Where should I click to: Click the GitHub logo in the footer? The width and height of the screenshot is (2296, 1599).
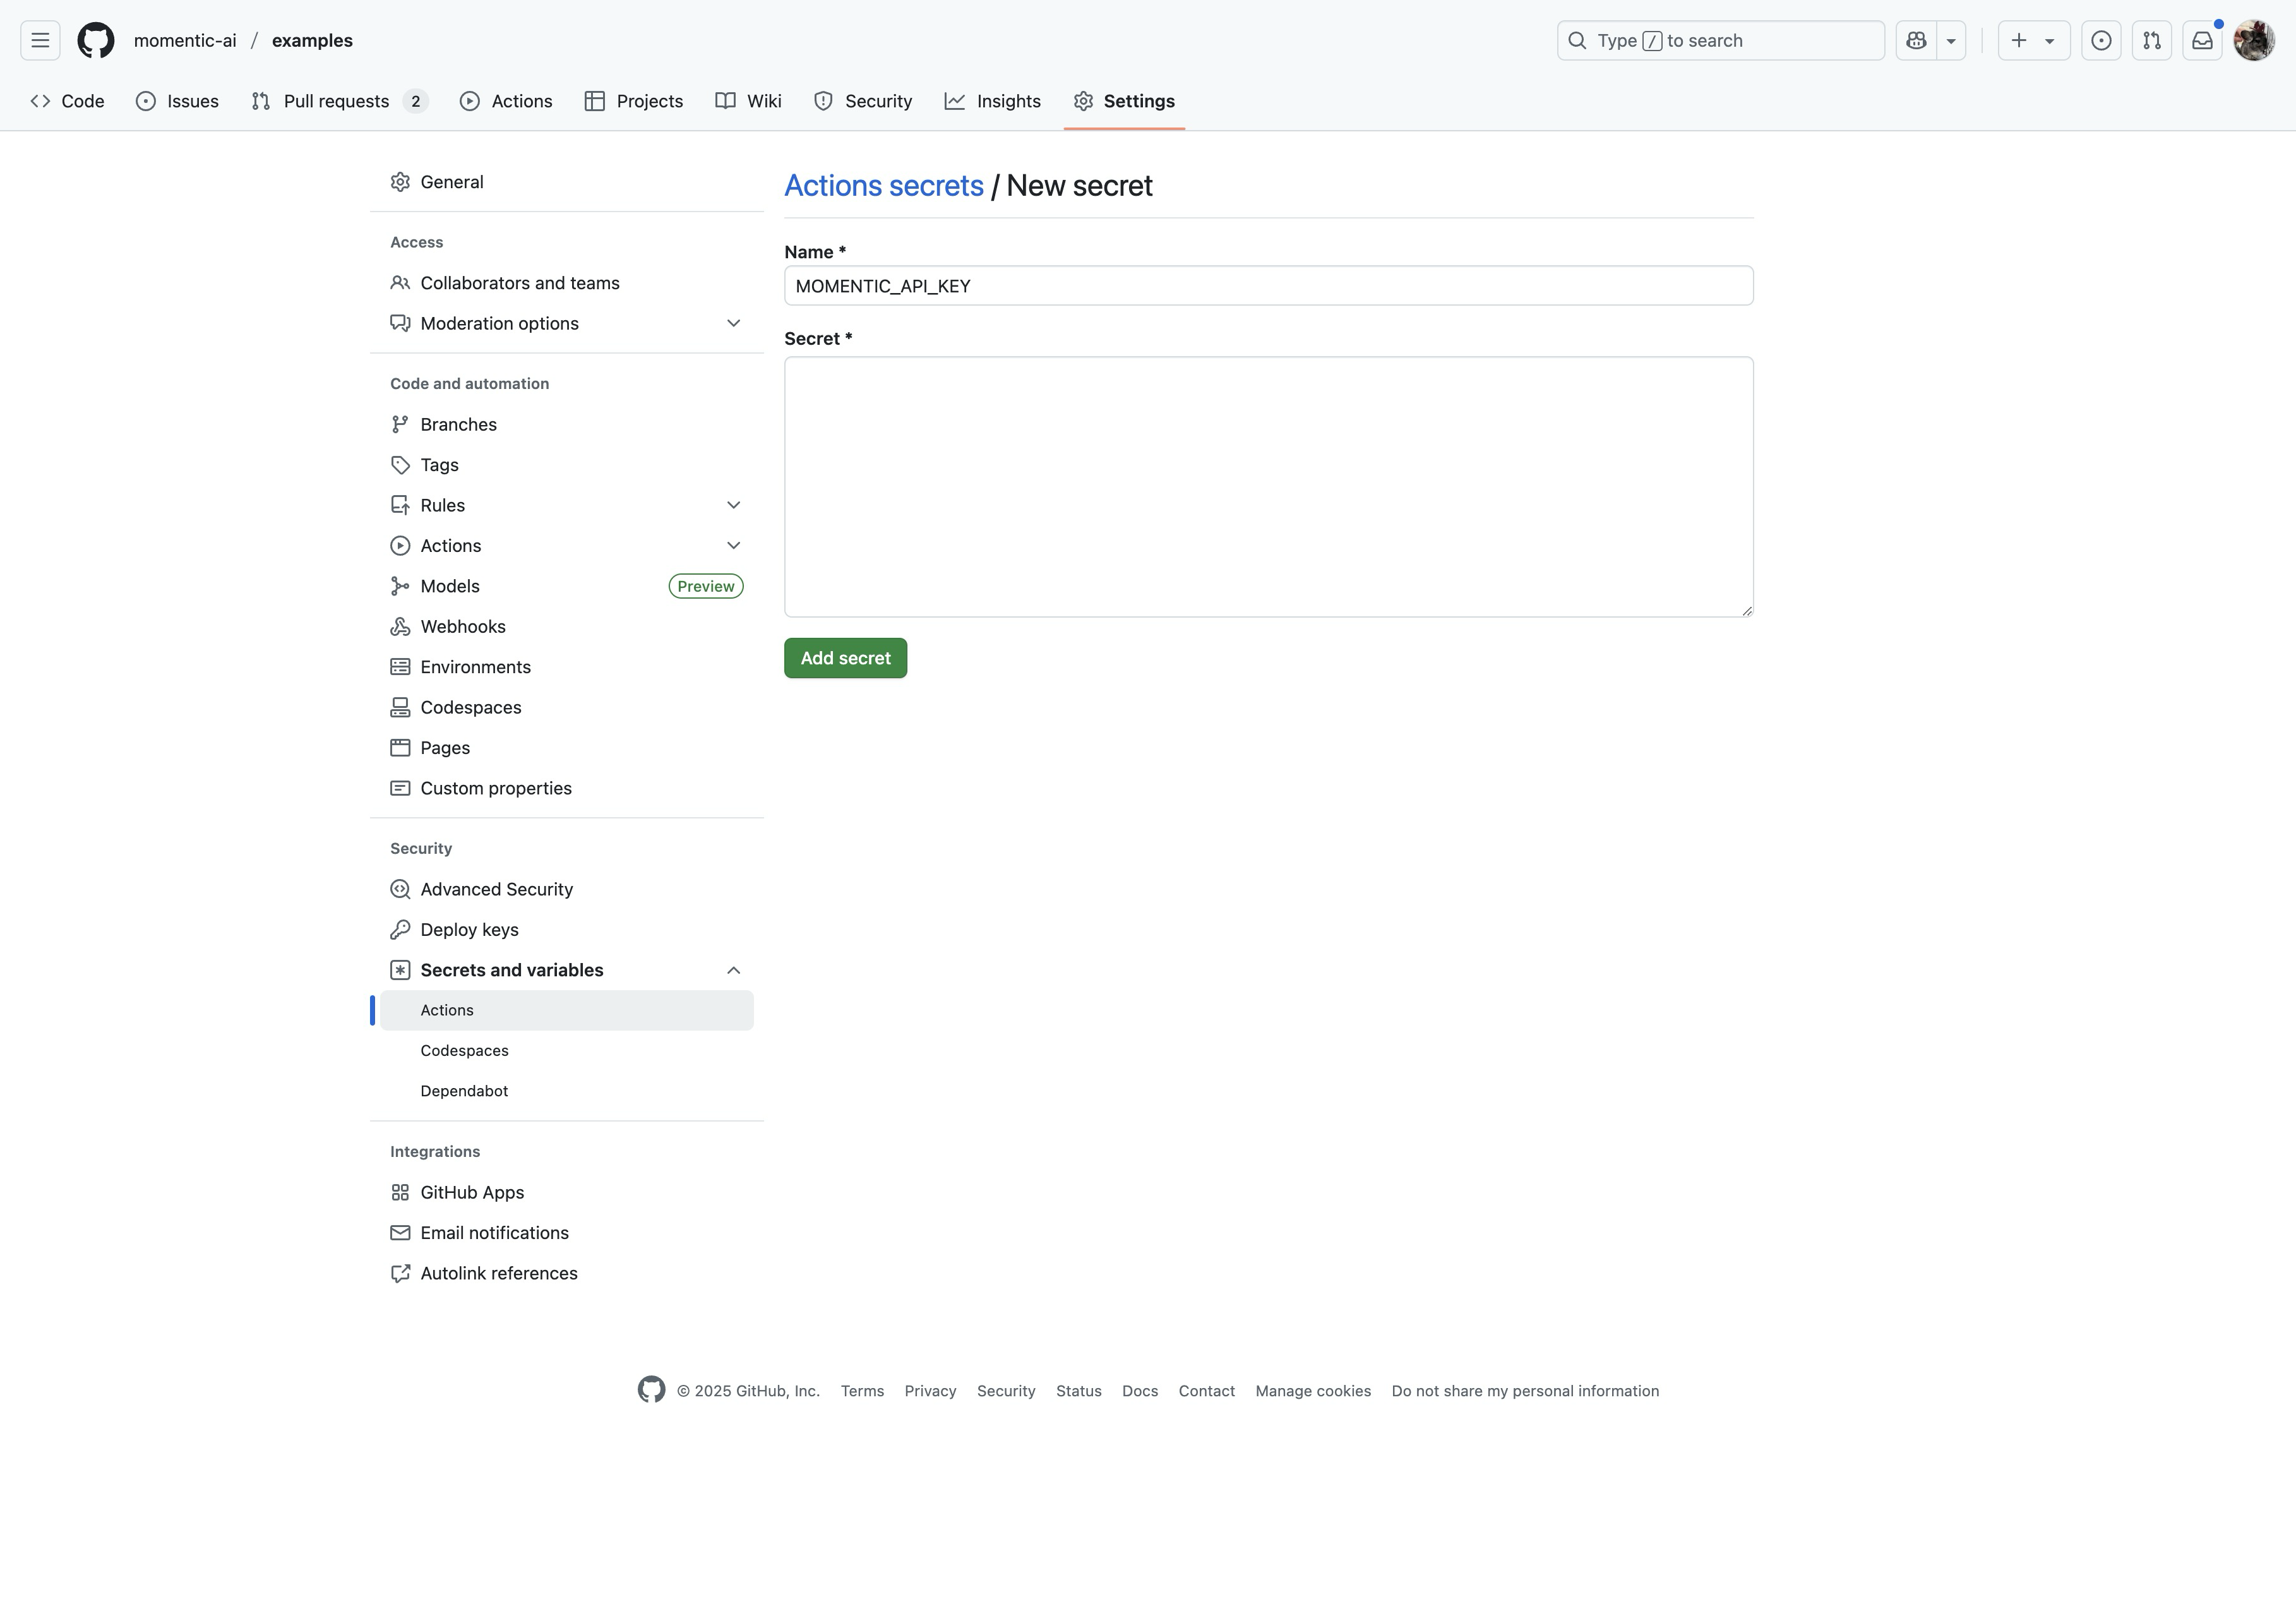pos(651,1390)
